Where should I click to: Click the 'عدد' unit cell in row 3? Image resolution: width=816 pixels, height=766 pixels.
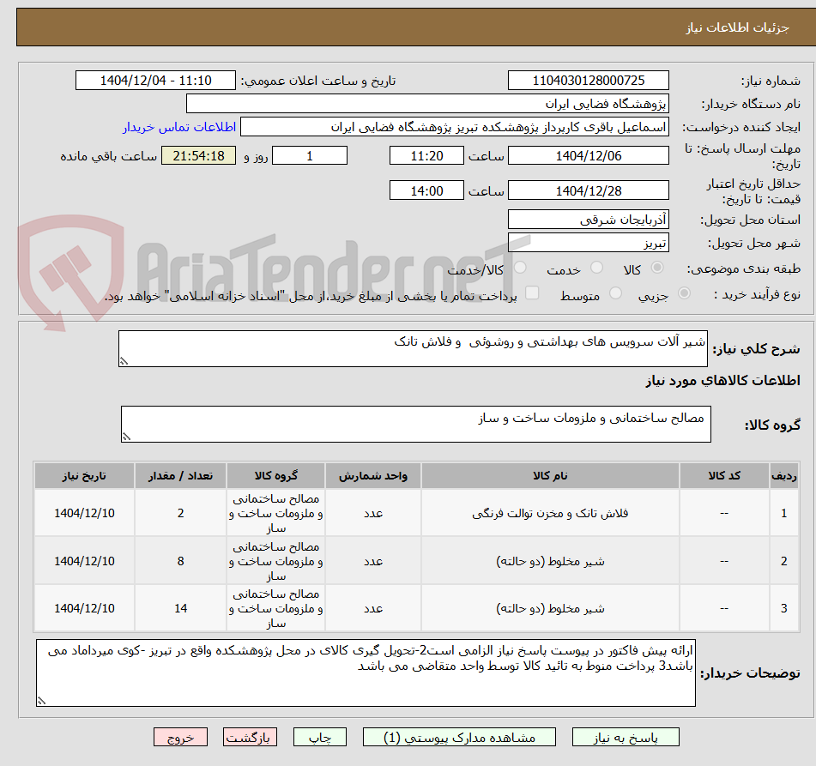[373, 608]
